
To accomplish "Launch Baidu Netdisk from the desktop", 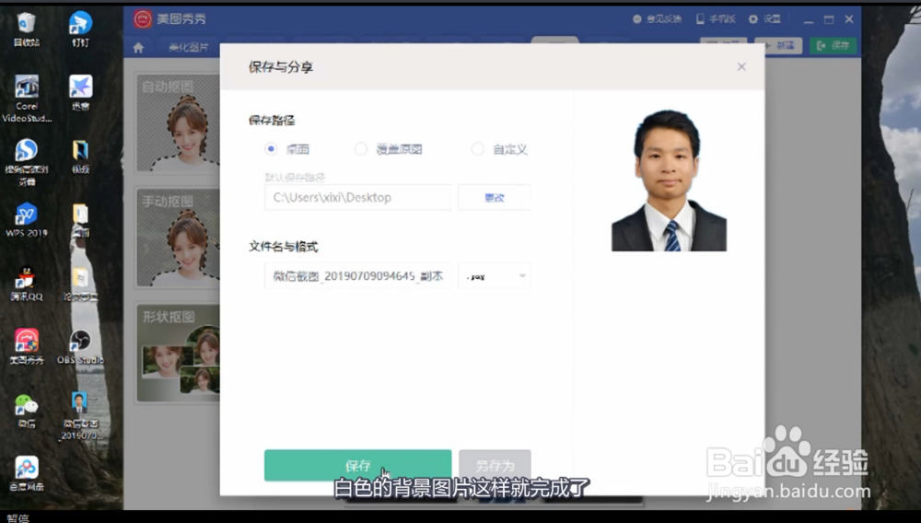I will click(x=27, y=473).
